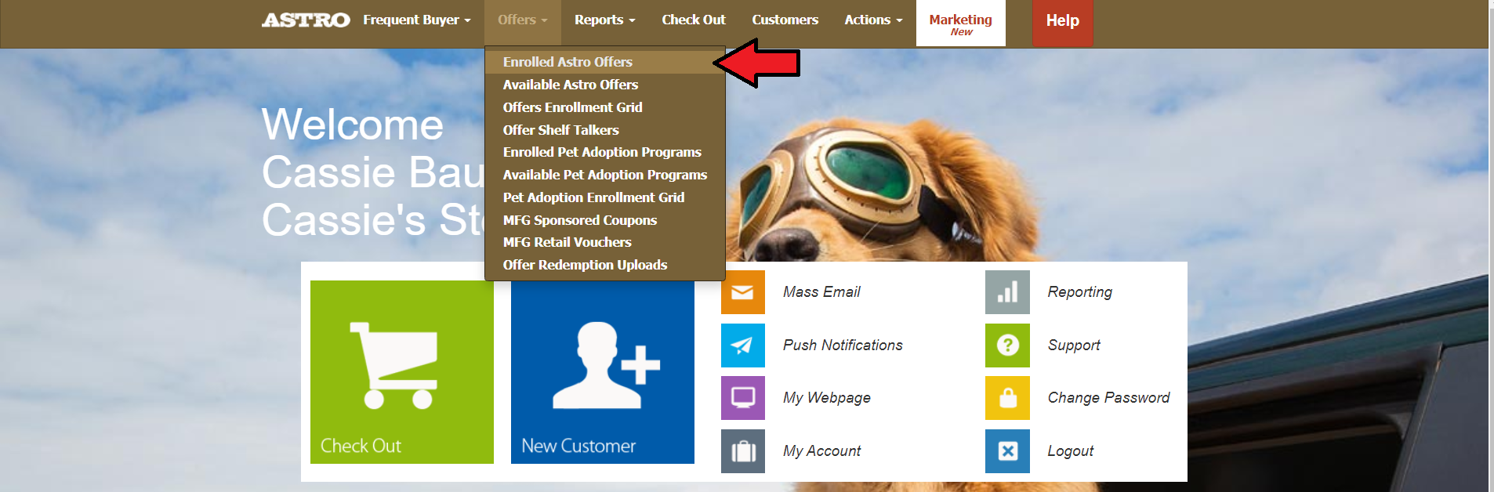1494x492 pixels.
Task: Open Offer Redemption Uploads menu item
Action: (x=585, y=265)
